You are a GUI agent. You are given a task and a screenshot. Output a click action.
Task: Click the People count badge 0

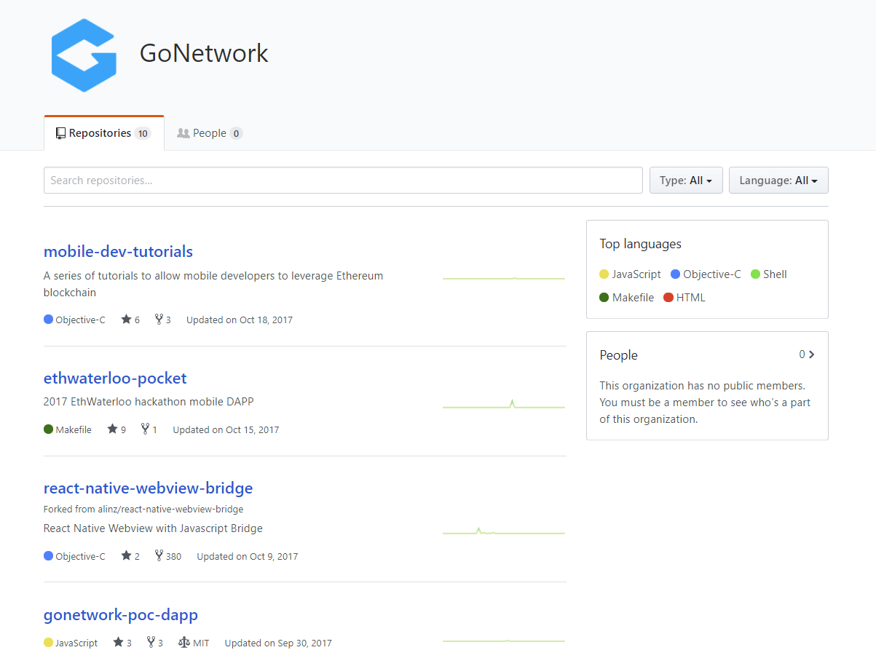(236, 133)
